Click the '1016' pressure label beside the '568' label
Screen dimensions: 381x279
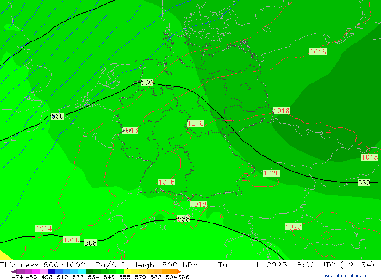(71, 240)
